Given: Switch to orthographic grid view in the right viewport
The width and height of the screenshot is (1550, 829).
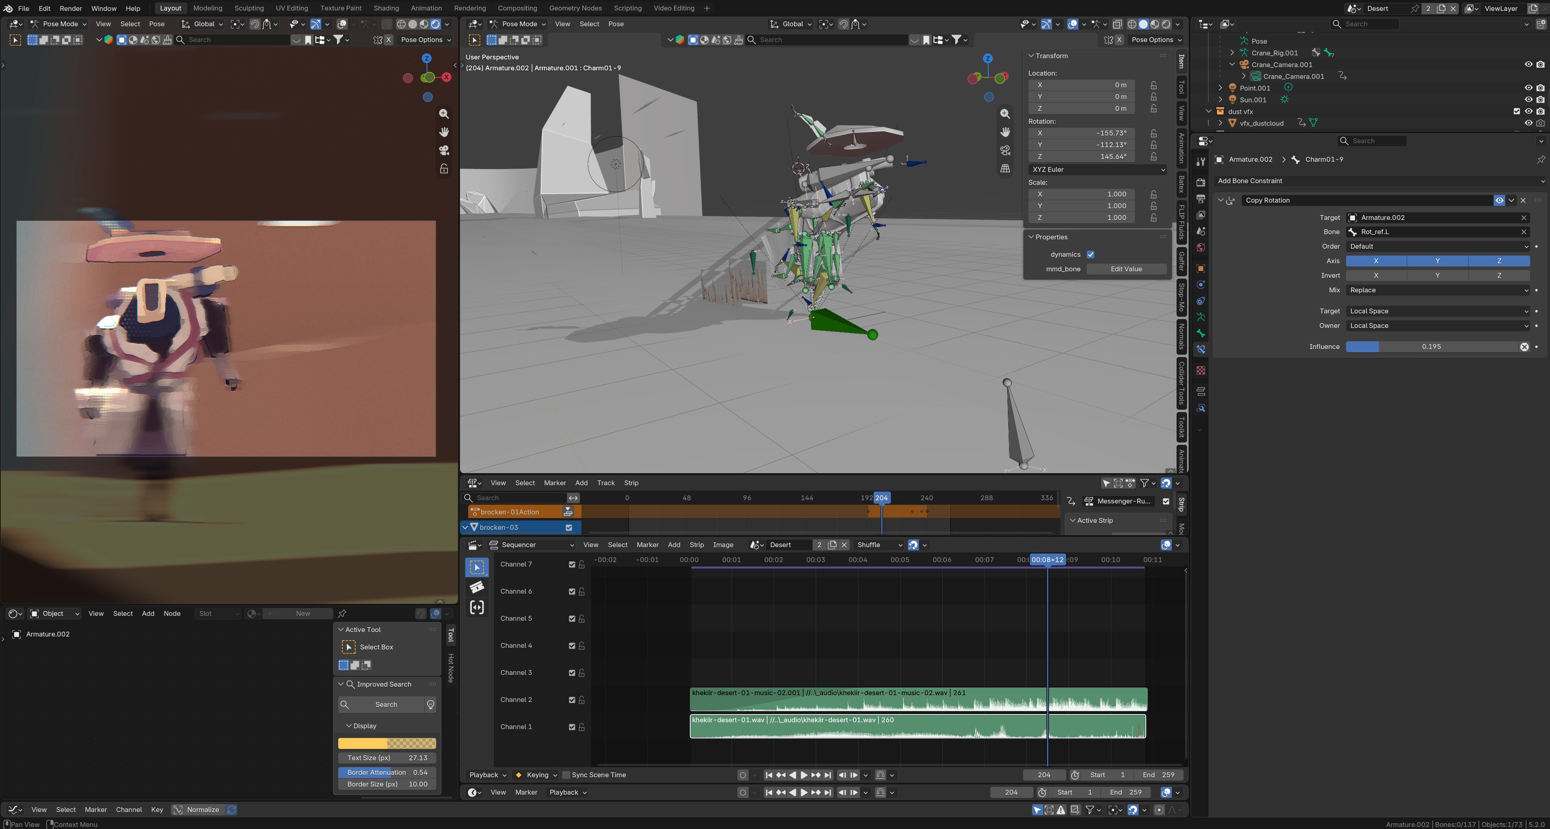Looking at the screenshot, I should pyautogui.click(x=1005, y=169).
